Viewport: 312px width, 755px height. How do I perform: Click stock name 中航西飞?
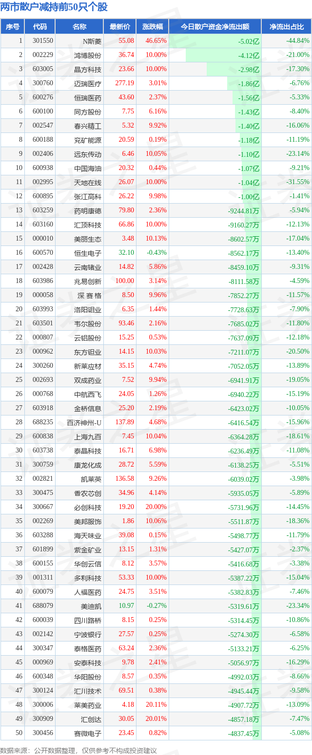click(88, 394)
